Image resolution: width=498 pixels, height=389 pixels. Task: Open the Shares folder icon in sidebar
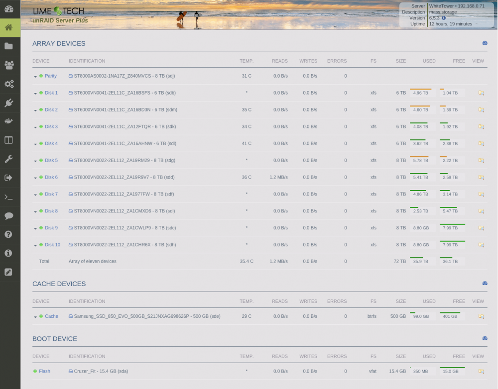tap(9, 46)
